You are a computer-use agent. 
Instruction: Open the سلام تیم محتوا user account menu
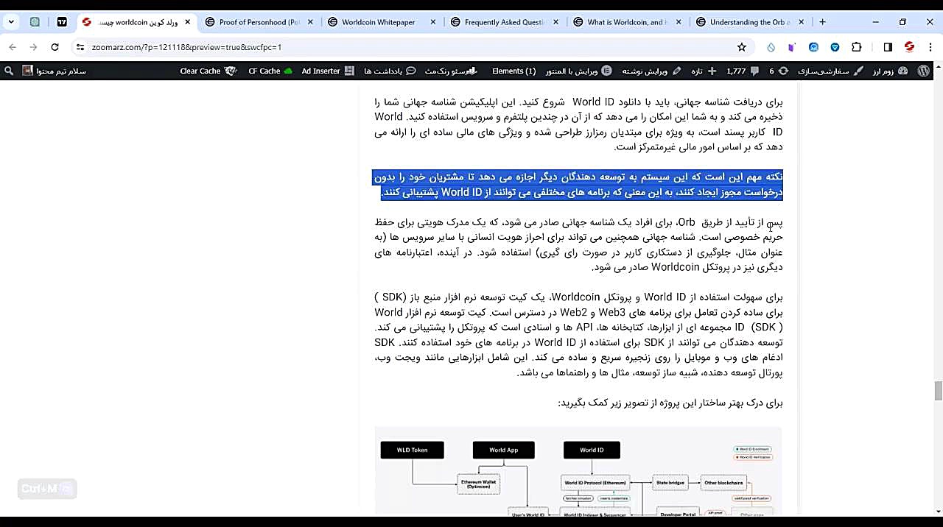point(55,71)
